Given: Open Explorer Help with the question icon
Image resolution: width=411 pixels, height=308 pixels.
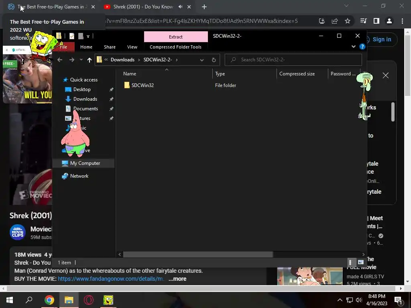Looking at the screenshot, I should [x=362, y=47].
